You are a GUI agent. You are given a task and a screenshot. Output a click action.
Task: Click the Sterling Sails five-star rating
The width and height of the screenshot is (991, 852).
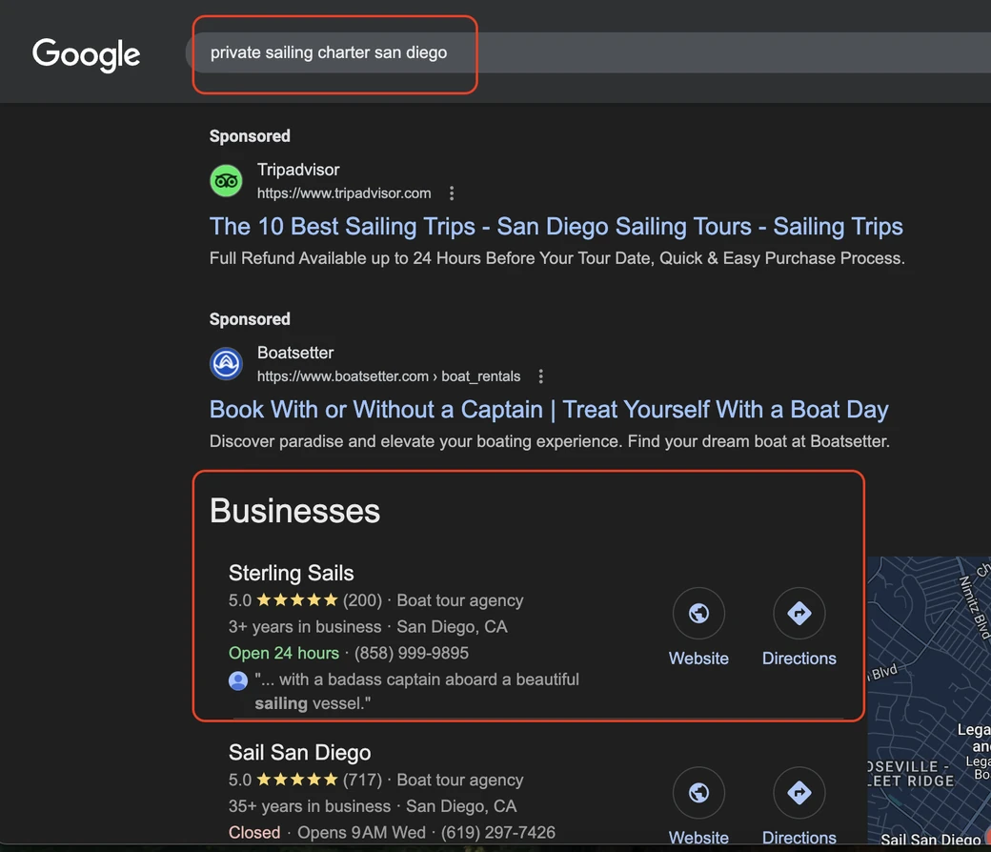(x=297, y=599)
